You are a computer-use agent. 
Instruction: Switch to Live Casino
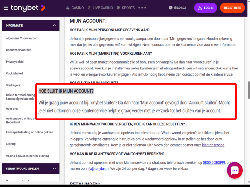pyautogui.click(x=103, y=8)
